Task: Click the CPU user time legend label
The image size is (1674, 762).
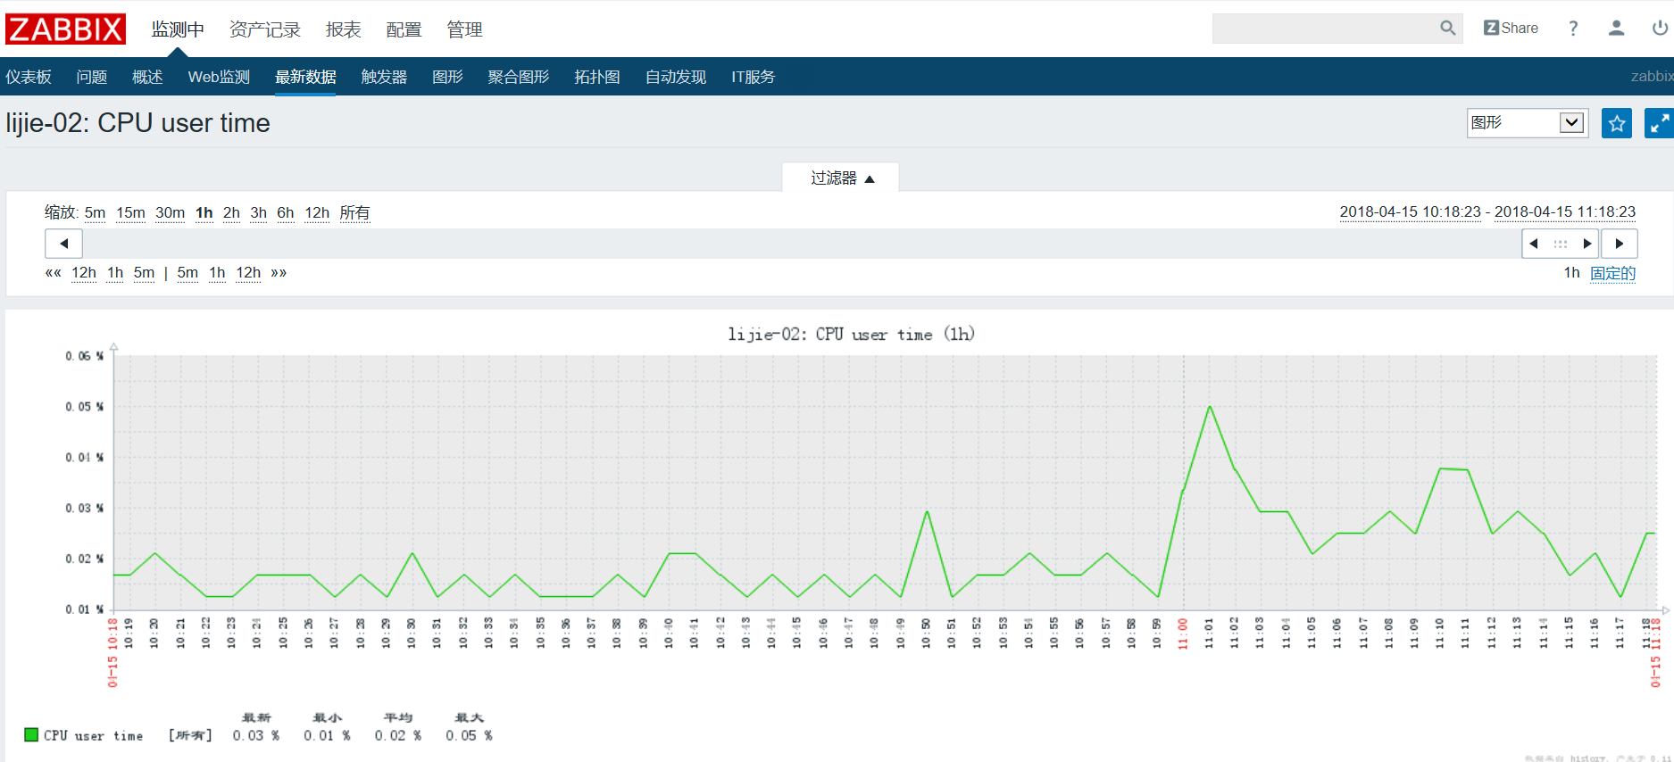Action: [x=93, y=735]
